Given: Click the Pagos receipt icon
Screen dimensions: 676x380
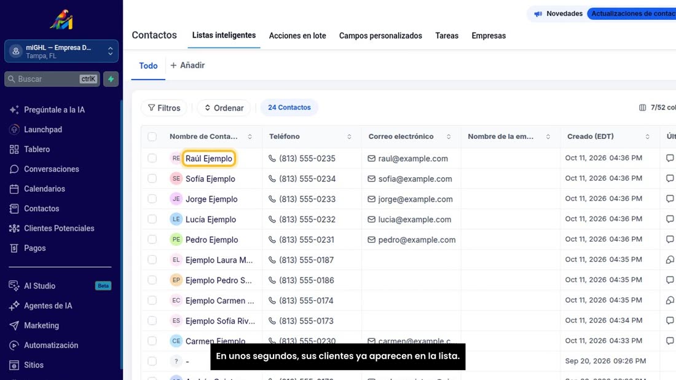Looking at the screenshot, I should [x=14, y=248].
